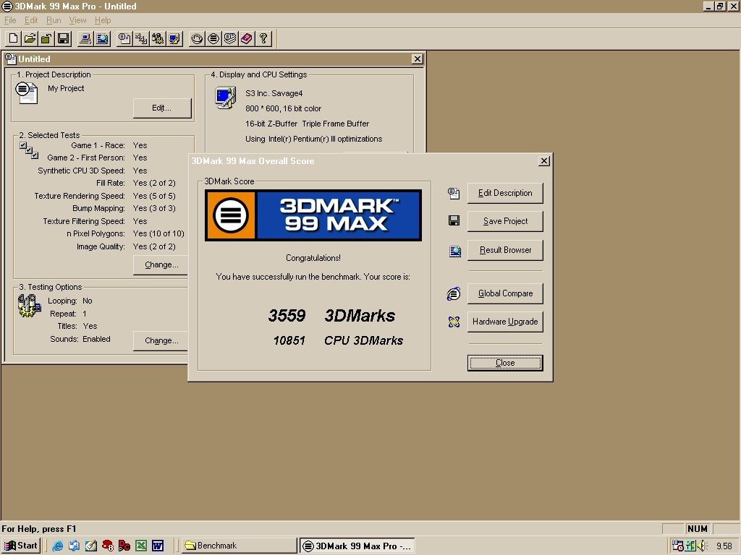741x555 pixels.
Task: Launch Internet Explorer from quick launch
Action: pos(58,546)
